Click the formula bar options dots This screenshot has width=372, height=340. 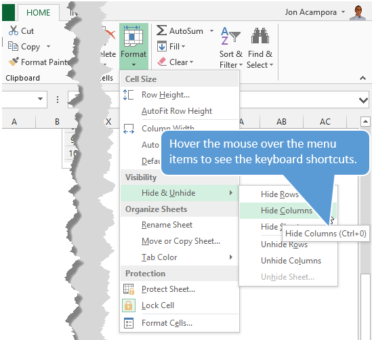(58, 100)
